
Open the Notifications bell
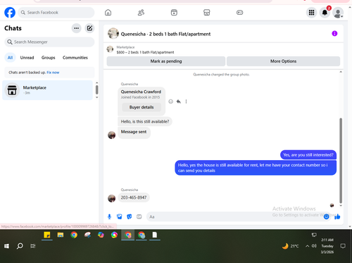[325, 13]
